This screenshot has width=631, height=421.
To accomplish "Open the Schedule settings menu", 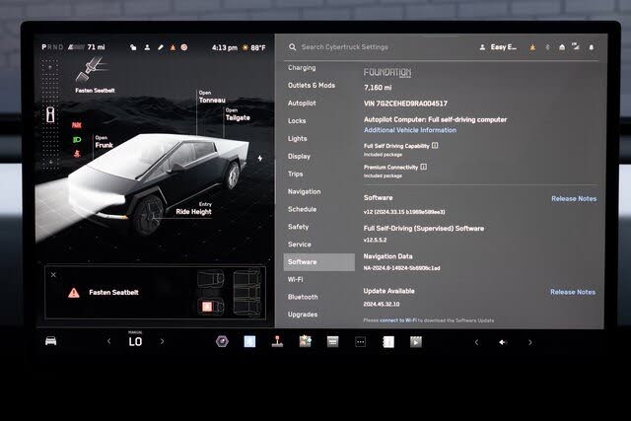I will point(303,209).
